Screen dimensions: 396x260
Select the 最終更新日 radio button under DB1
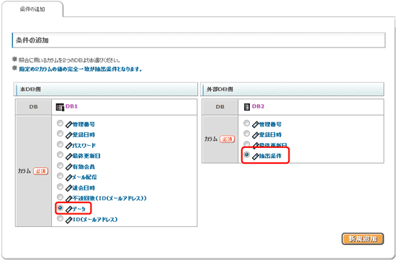coord(60,154)
